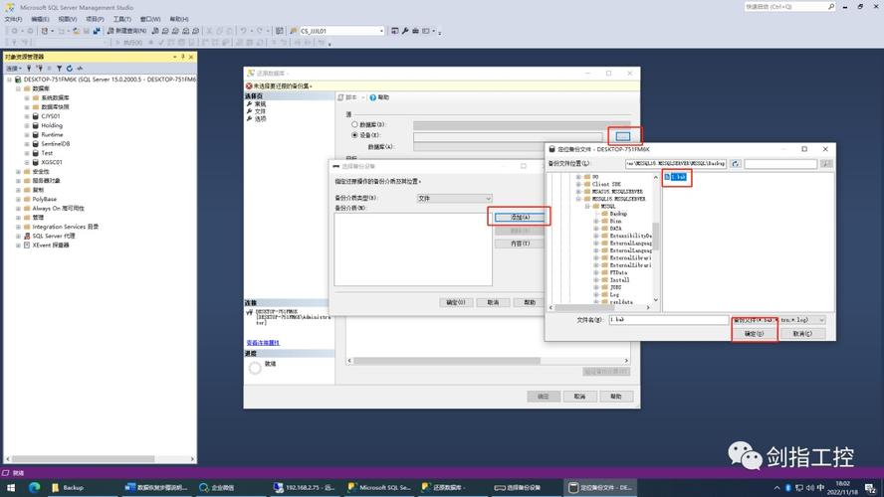Expand the Security node in Object Explorer

18,172
